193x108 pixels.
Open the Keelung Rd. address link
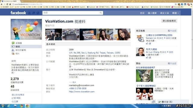point(94,53)
